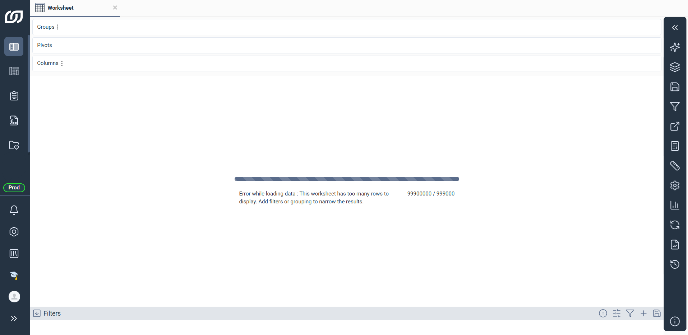Screen dimensions: 688x335
Task: Click the refresh data icon in right toolbar
Action: tap(675, 225)
